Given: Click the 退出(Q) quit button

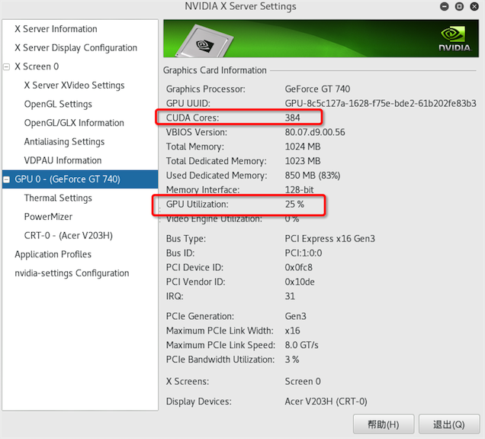Looking at the screenshot, I should click(449, 424).
